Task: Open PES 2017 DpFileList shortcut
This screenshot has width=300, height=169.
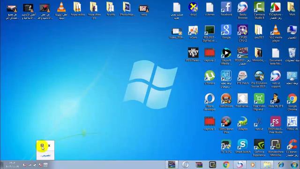Action: click(x=210, y=33)
